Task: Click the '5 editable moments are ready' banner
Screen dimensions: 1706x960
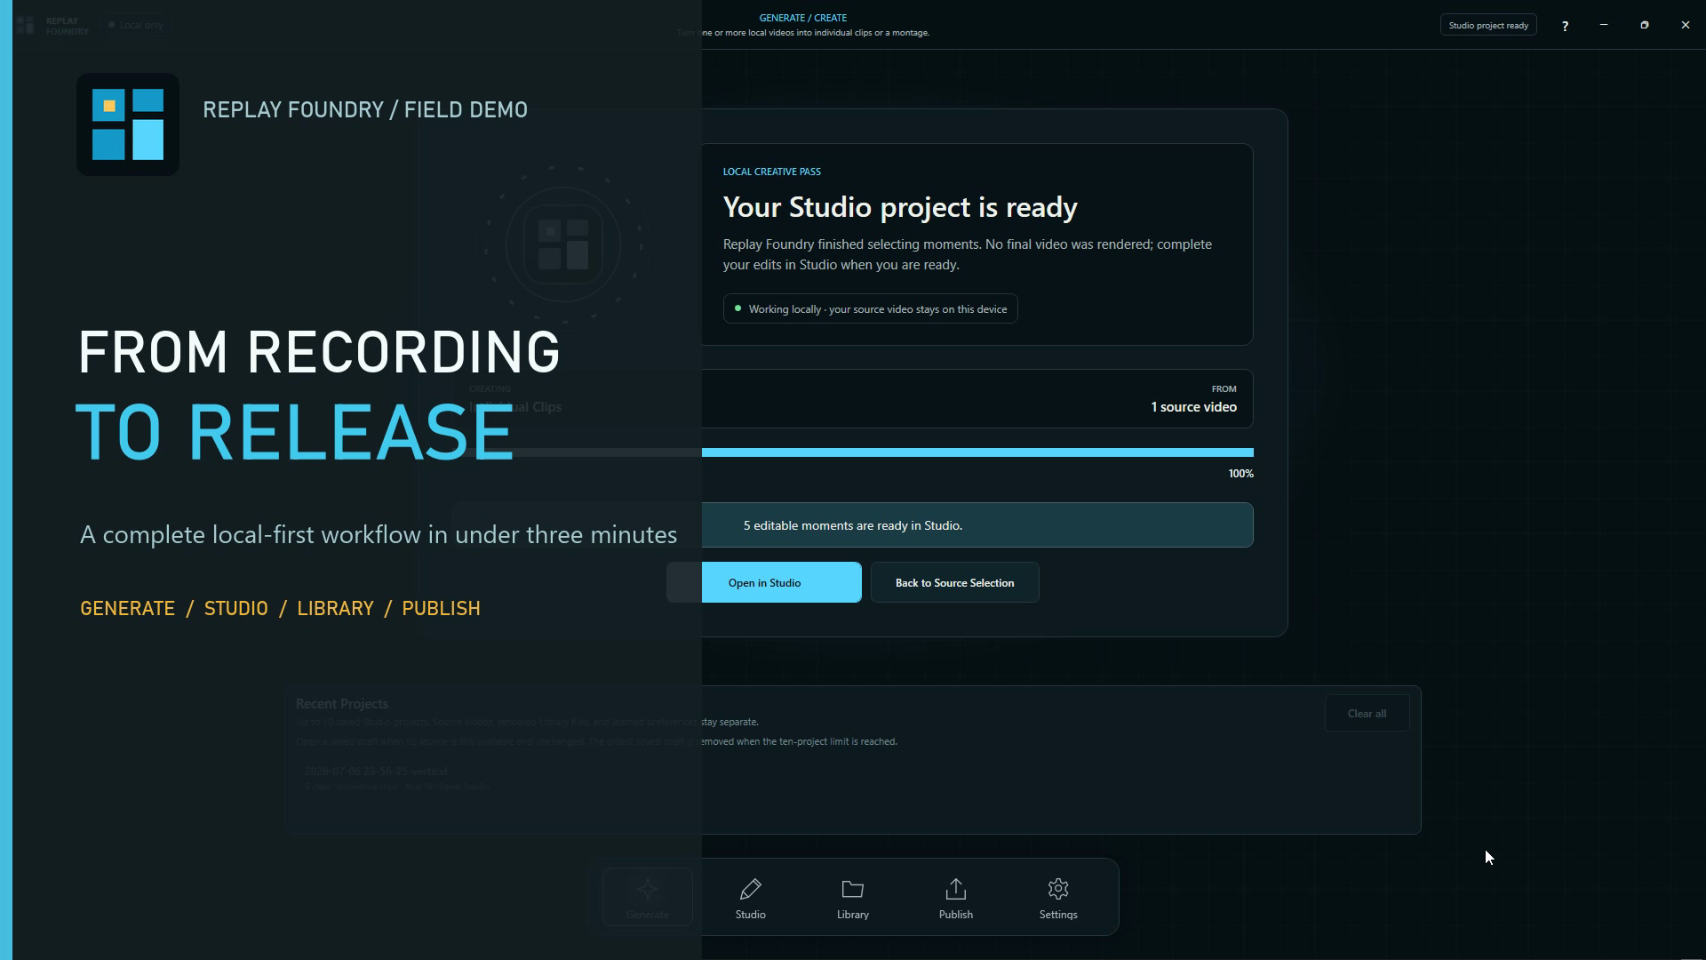Action: (853, 525)
